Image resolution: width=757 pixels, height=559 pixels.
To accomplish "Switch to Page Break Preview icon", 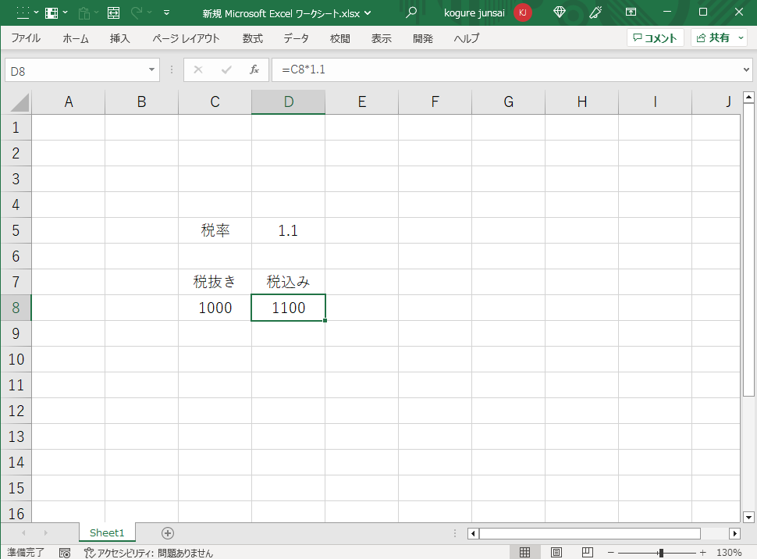I will point(588,552).
